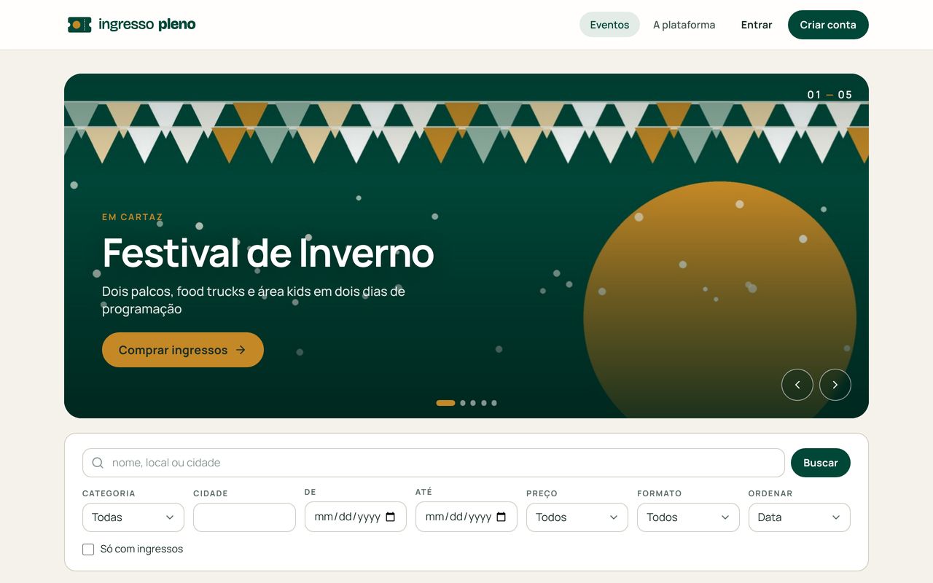Open calendar picker icon in De field
The image size is (933, 583).
coord(391,517)
